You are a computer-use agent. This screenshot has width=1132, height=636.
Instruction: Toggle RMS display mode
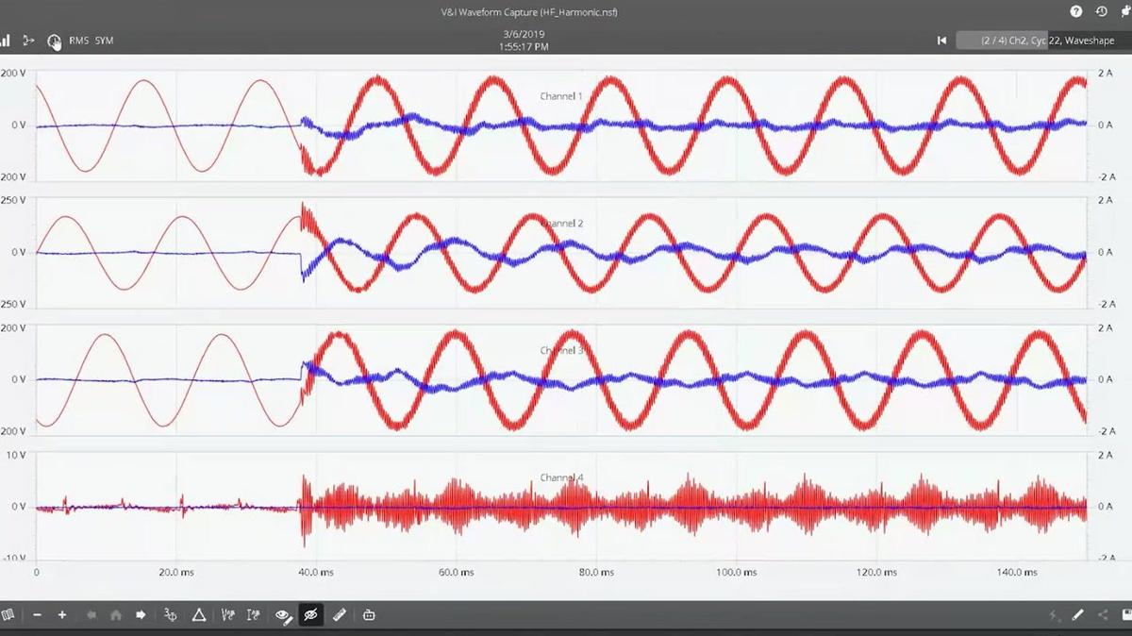(x=78, y=41)
